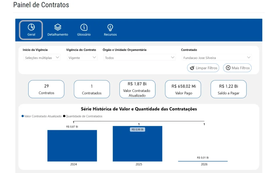This screenshot has height=173, width=278.
Task: Click the thin 2026 bar in the chart
Action: (203, 161)
